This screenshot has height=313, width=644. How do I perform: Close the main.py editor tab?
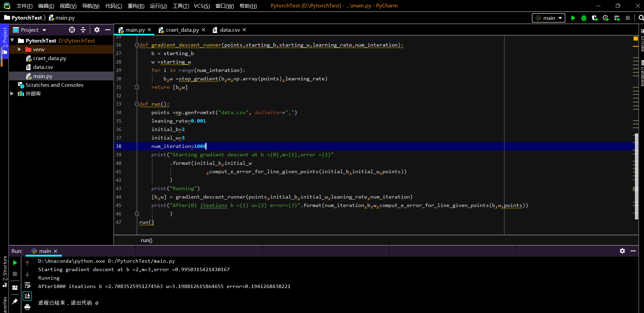(x=149, y=30)
